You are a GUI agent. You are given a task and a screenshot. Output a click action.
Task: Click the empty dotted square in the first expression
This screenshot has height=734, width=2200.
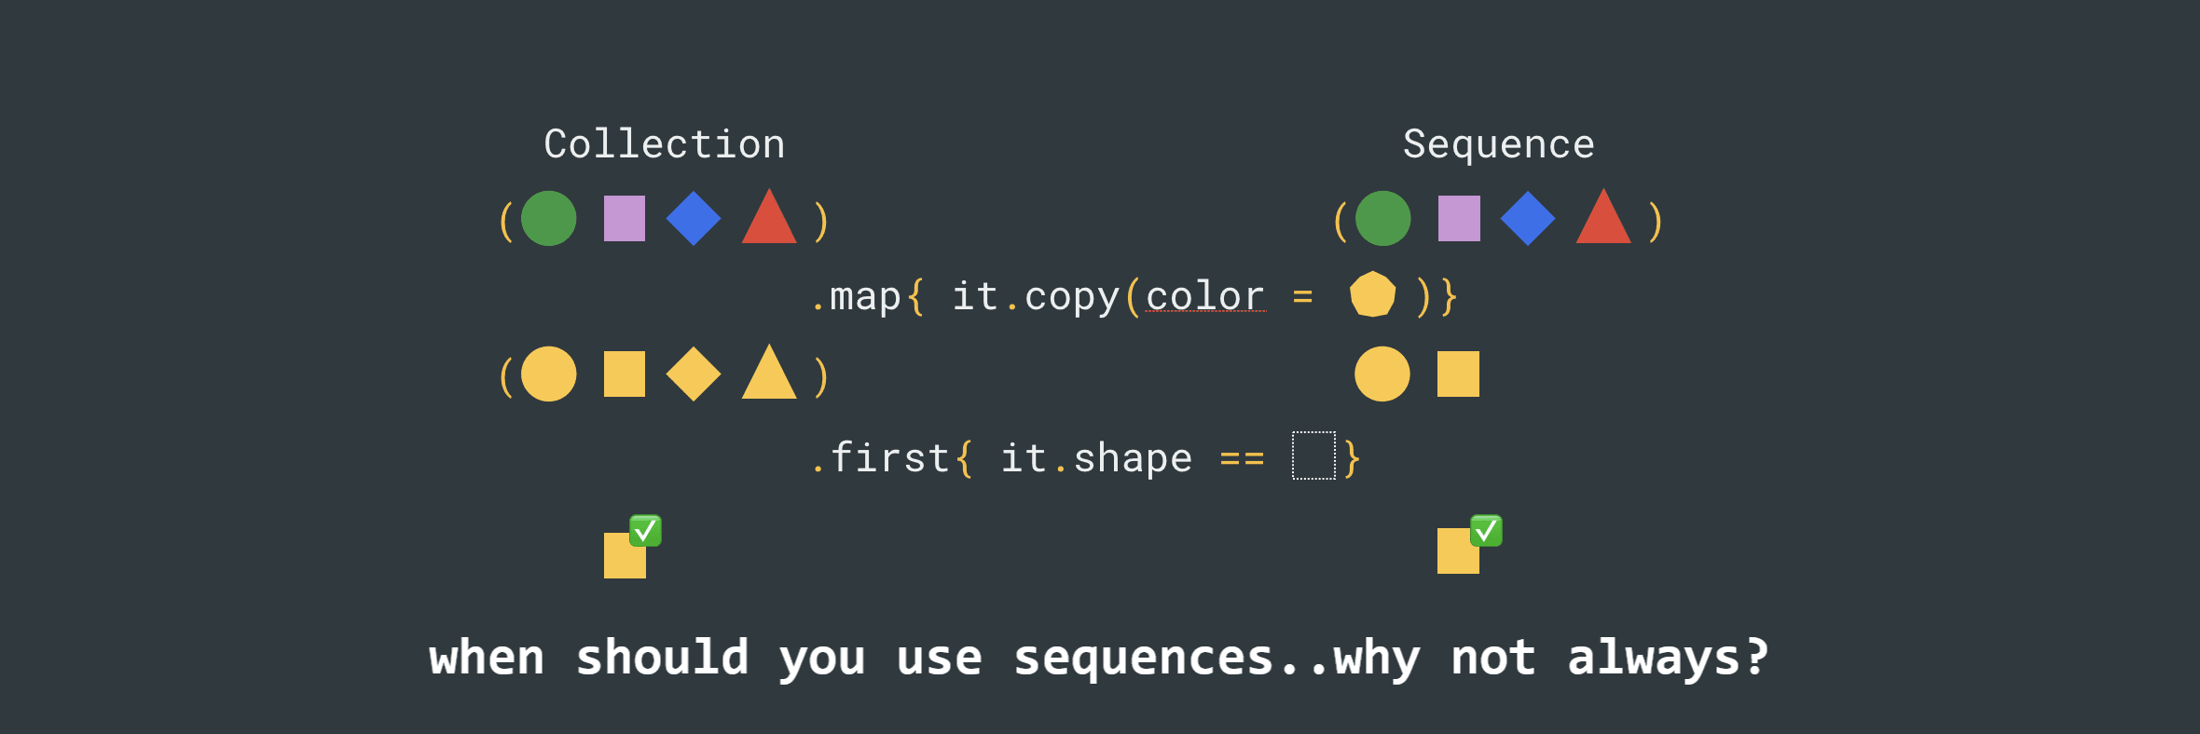pos(1313,455)
